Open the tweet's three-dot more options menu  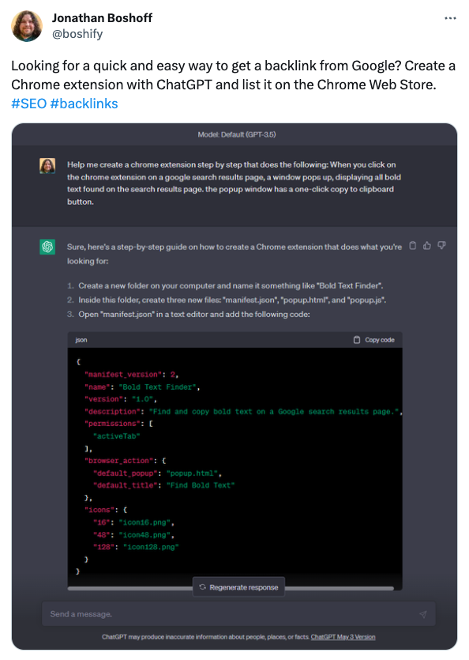pos(450,18)
